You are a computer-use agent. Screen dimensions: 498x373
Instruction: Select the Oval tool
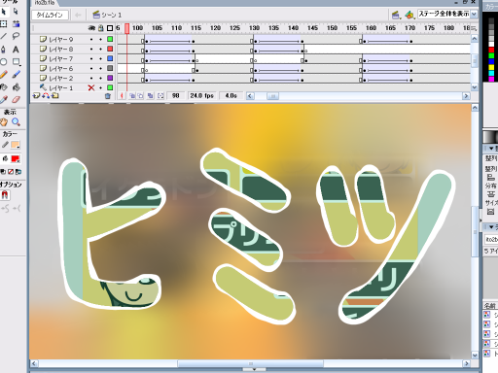click(x=4, y=62)
